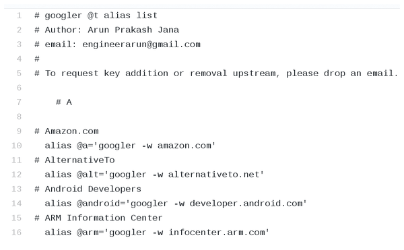Select line number 16 in gutter
The width and height of the screenshot is (404, 250).
[x=17, y=232]
